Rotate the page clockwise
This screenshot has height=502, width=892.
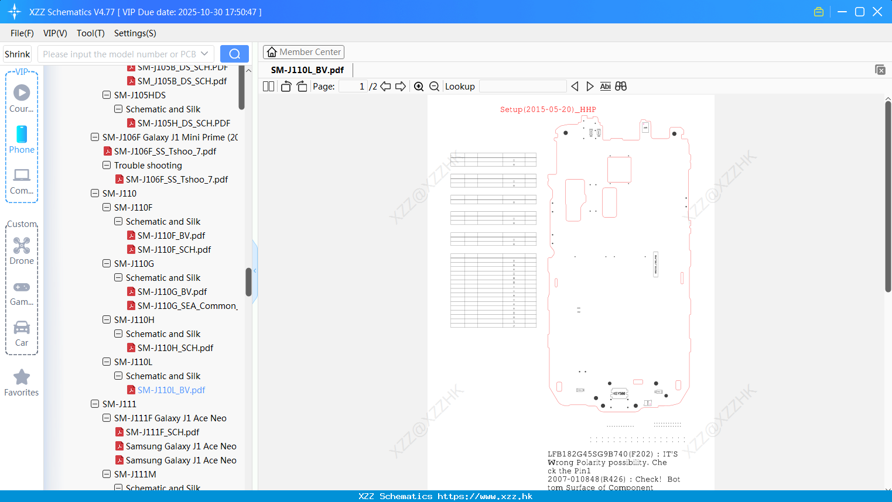click(x=302, y=87)
